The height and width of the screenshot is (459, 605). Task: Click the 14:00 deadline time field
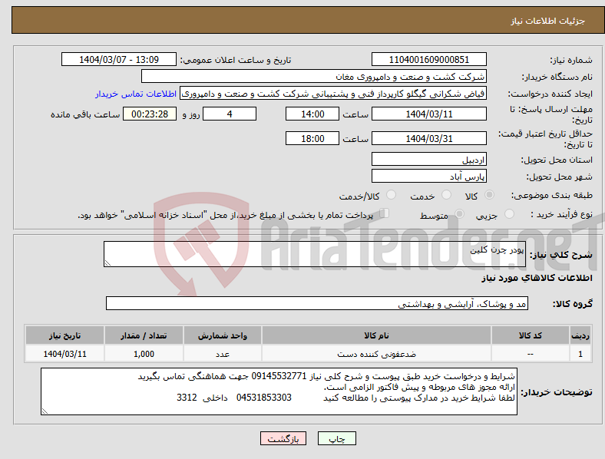point(312,114)
